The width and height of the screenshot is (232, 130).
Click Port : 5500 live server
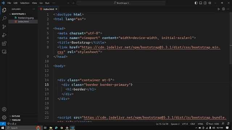[x=212, y=124]
